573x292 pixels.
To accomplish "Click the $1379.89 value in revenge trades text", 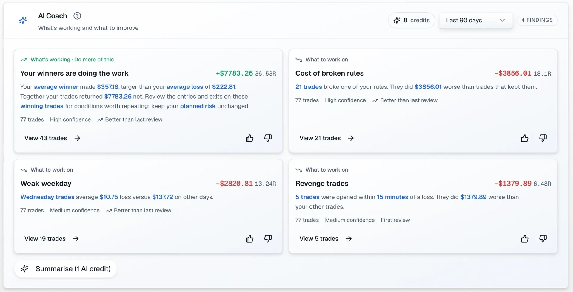I will click(x=473, y=197).
